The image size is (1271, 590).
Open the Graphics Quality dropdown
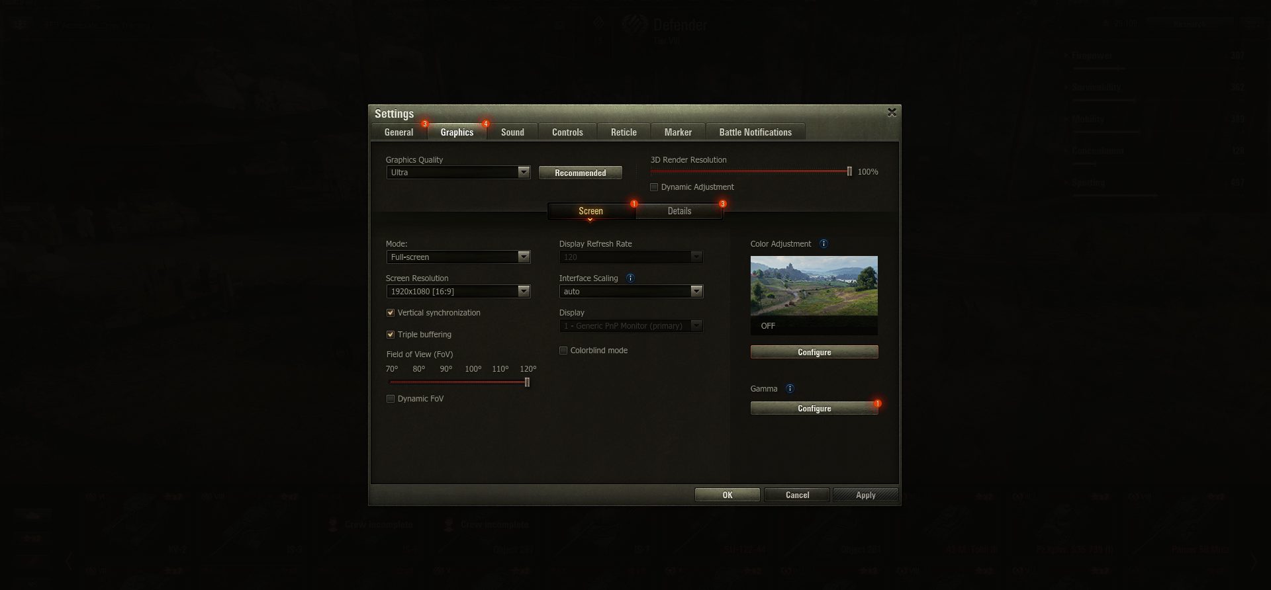(458, 173)
